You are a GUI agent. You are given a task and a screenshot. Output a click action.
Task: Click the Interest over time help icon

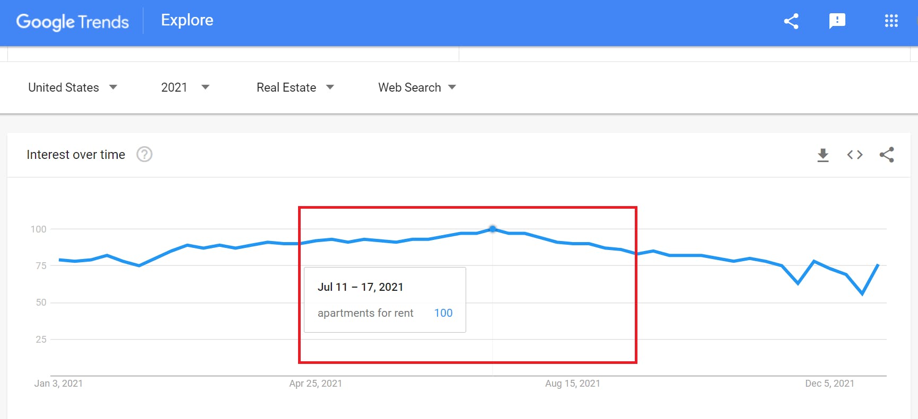[x=144, y=155]
